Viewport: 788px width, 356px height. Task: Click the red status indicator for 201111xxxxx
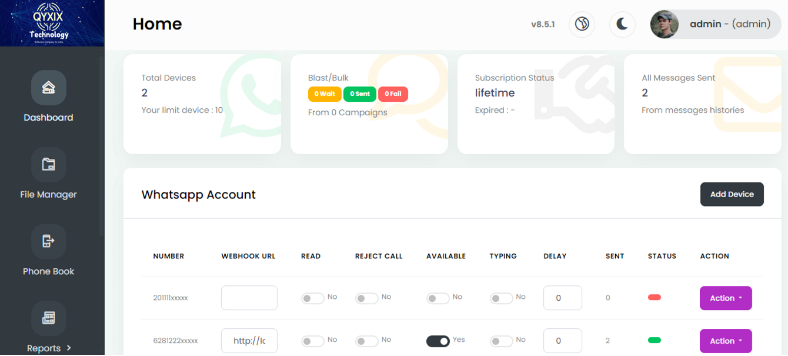[654, 298]
